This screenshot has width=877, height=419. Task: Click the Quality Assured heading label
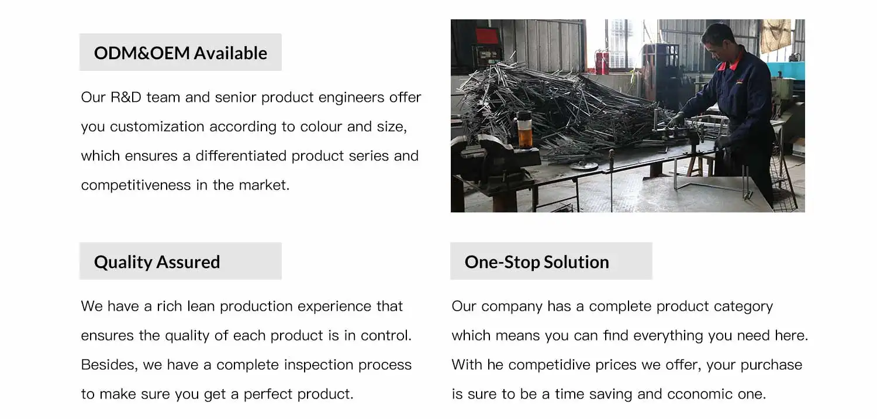coord(157,262)
